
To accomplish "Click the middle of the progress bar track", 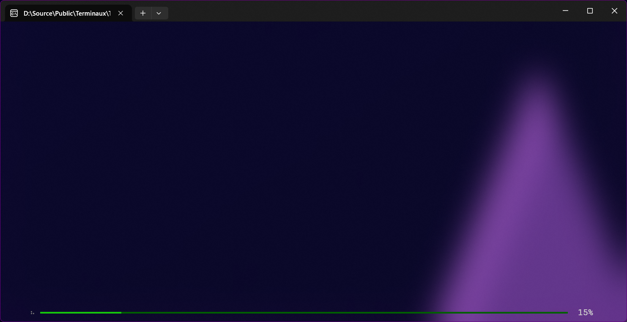I will 304,313.
